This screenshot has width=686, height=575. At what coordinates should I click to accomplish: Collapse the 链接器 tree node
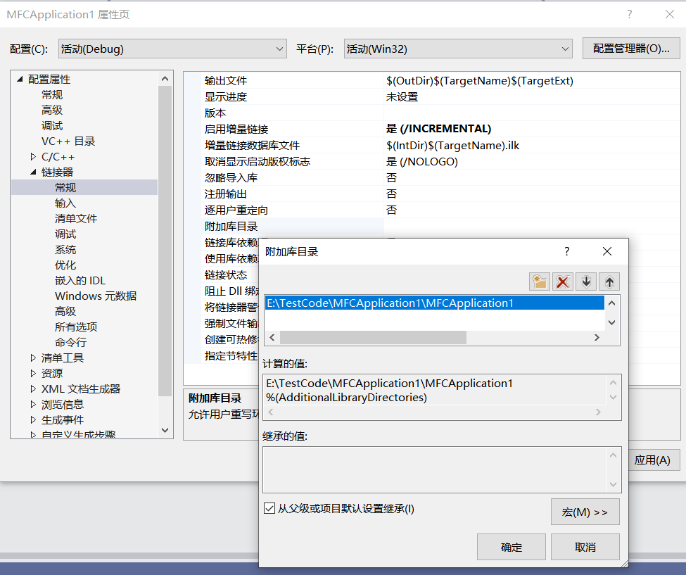tap(33, 172)
